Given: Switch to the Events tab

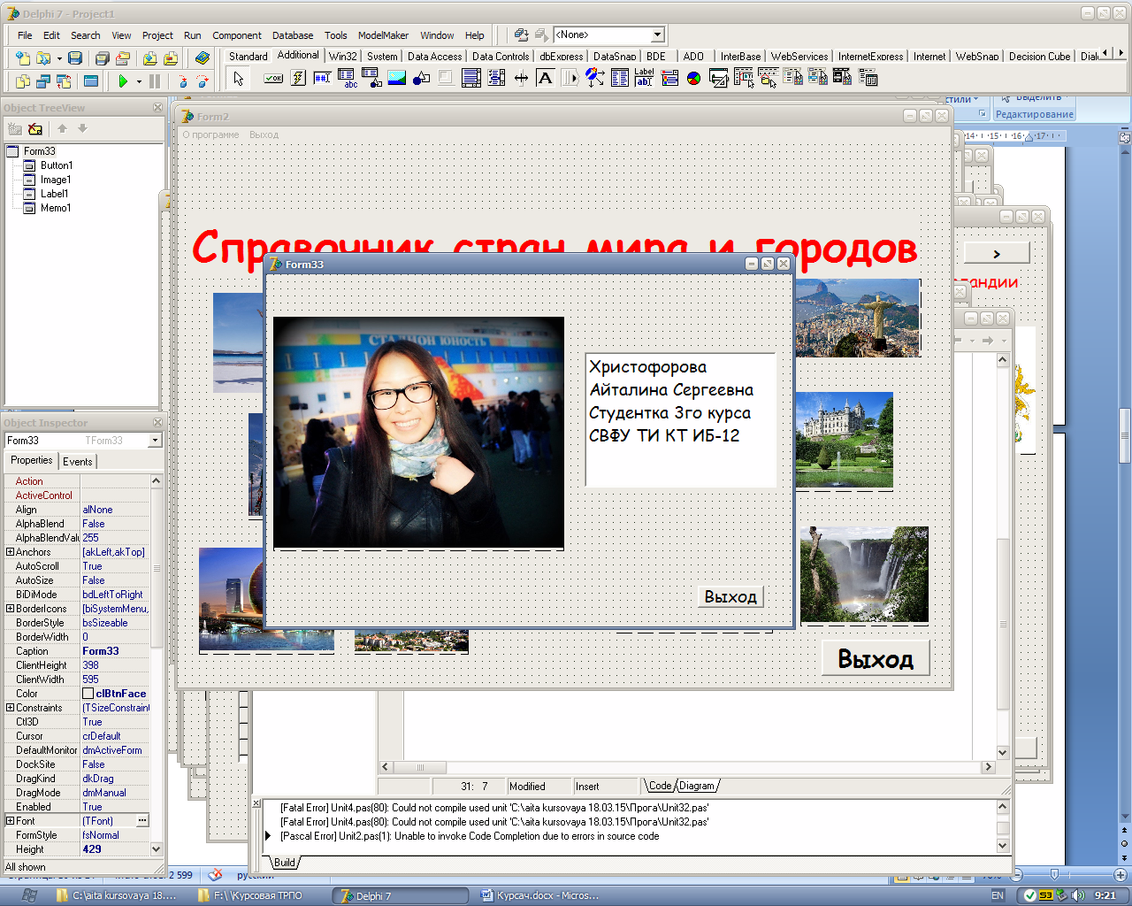Looking at the screenshot, I should (x=77, y=461).
